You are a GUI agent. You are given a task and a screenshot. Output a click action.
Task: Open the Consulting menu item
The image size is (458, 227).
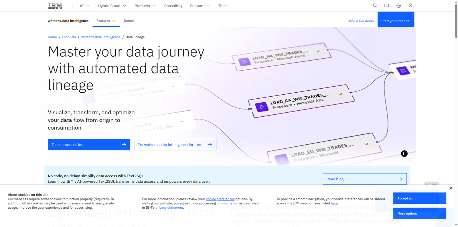[173, 6]
